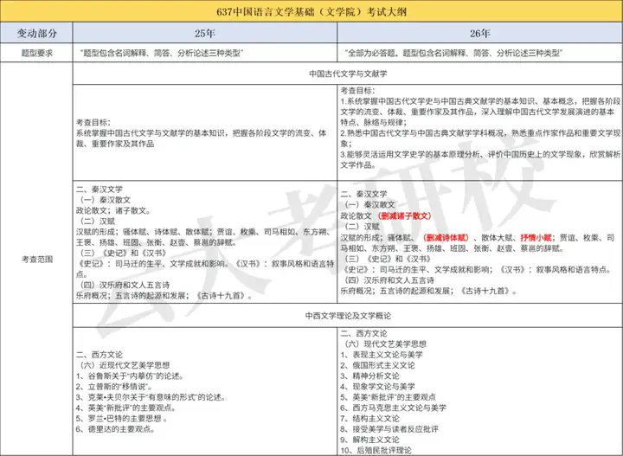This screenshot has width=623, height=456.
Task: Select '1、谷鲁斯关于"内摹仿"的论述'
Action: (x=130, y=376)
